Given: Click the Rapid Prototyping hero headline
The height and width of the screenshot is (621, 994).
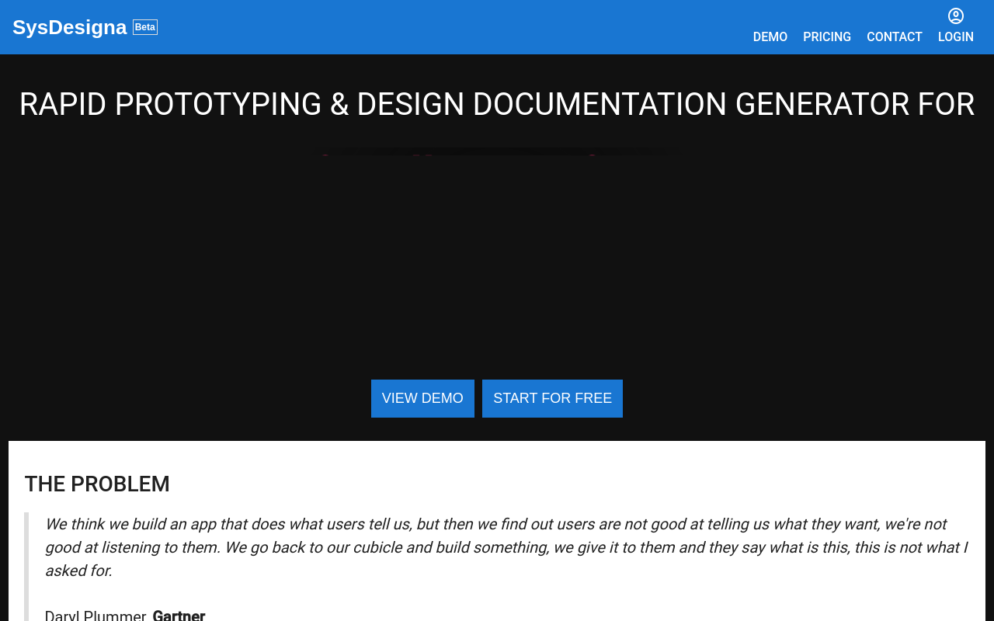Looking at the screenshot, I should (x=497, y=105).
